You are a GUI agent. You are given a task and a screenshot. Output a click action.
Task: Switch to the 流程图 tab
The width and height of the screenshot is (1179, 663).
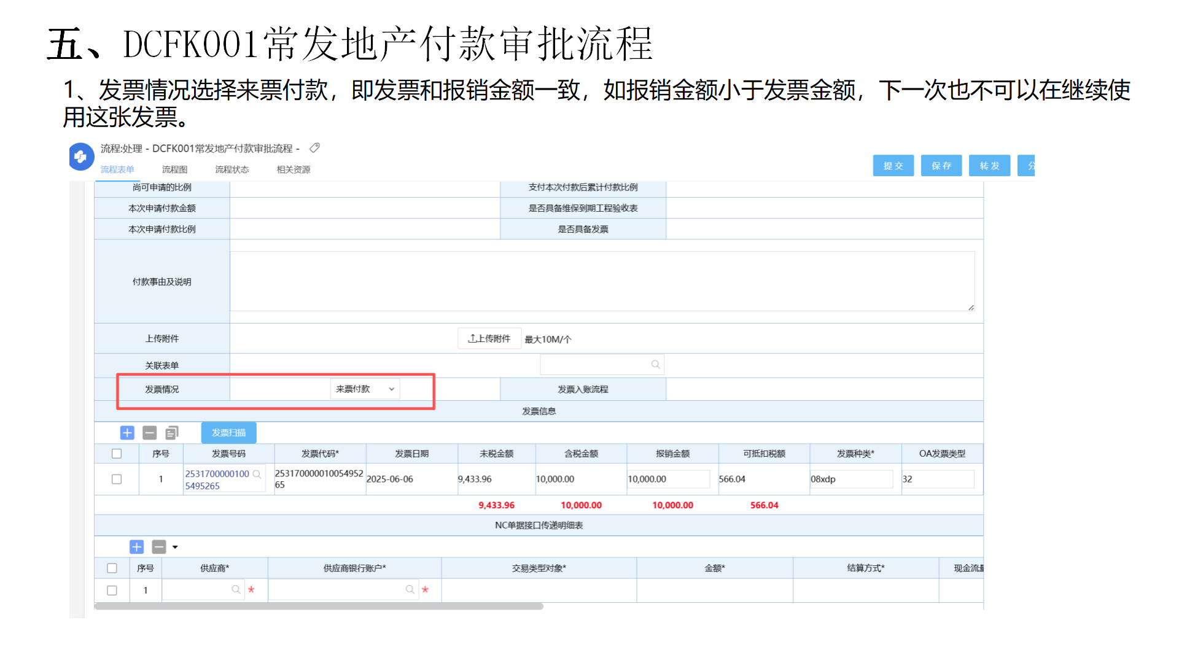pyautogui.click(x=174, y=169)
